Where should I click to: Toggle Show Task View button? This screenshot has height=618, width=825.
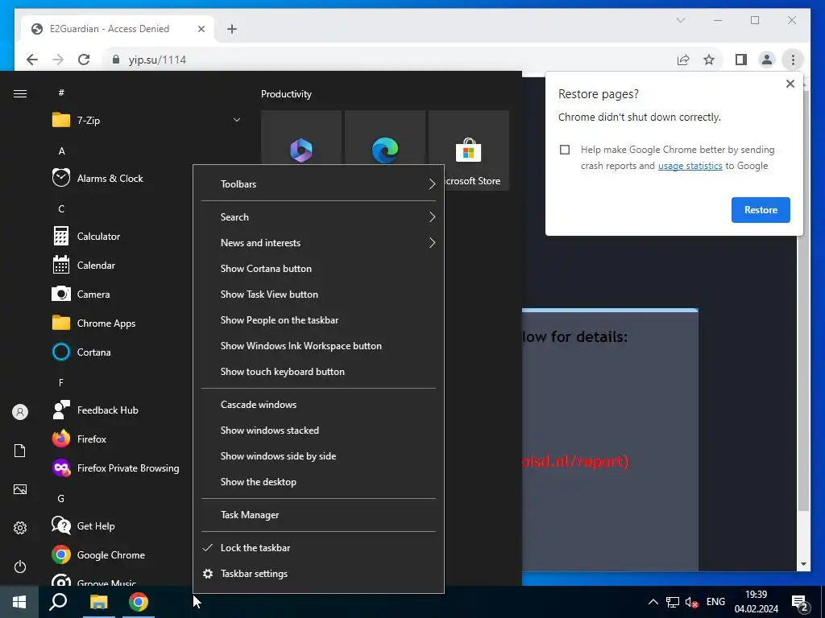click(318, 295)
